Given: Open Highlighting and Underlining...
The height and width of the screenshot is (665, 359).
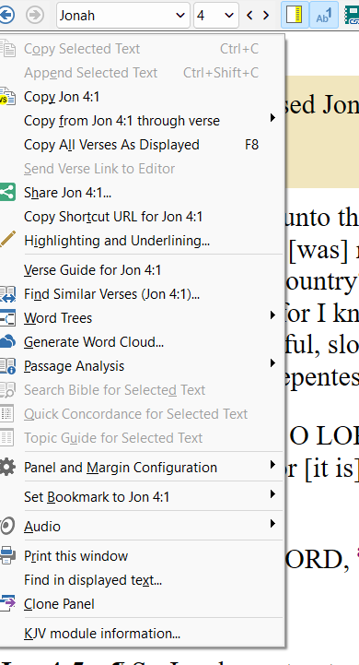Looking at the screenshot, I should point(142,241).
